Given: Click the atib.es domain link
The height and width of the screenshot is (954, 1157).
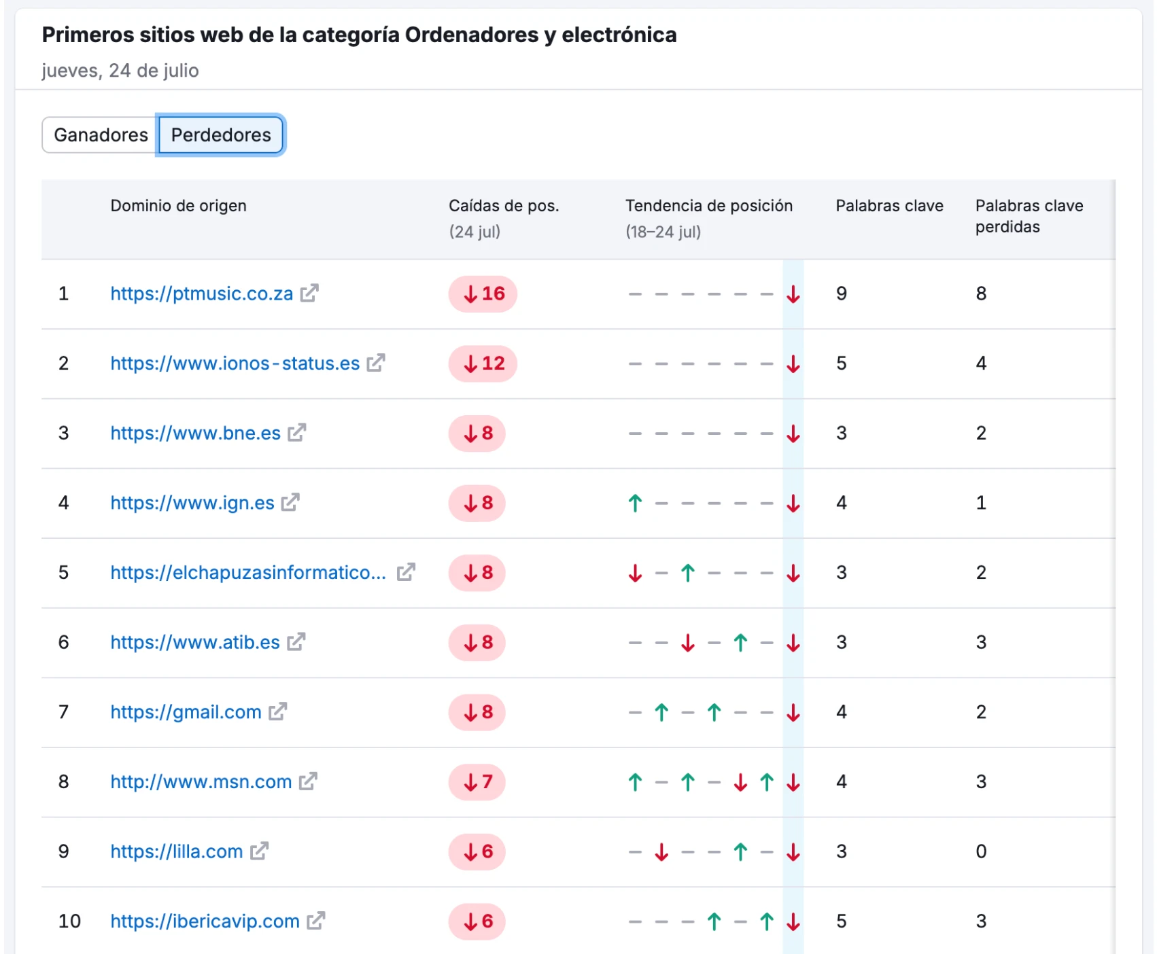Looking at the screenshot, I should 194,642.
